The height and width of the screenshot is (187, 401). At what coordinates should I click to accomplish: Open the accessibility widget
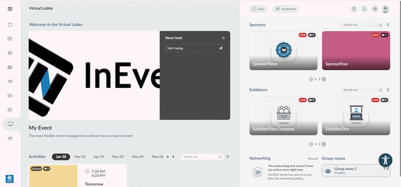(x=385, y=160)
